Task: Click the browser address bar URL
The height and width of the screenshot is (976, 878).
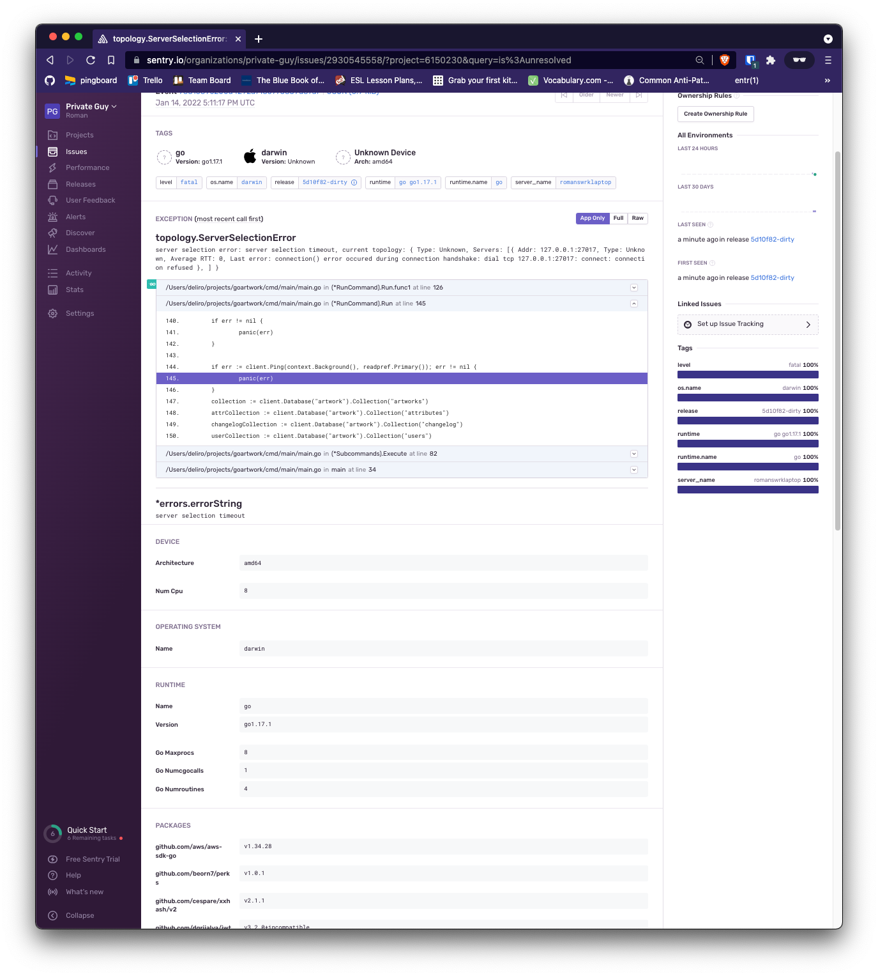Action: click(359, 60)
